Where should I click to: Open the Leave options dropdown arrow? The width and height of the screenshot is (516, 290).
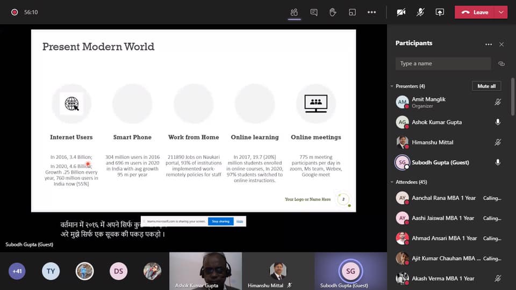coord(501,12)
